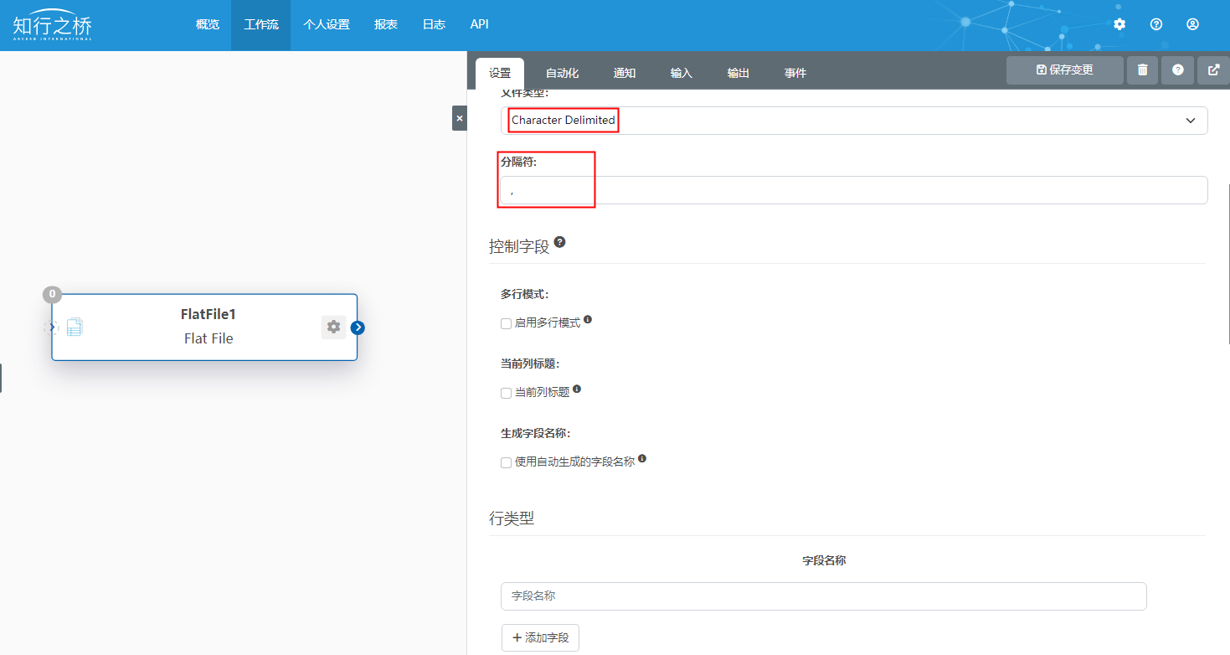The width and height of the screenshot is (1230, 655).
Task: Open the user account icon in header
Action: coord(1192,24)
